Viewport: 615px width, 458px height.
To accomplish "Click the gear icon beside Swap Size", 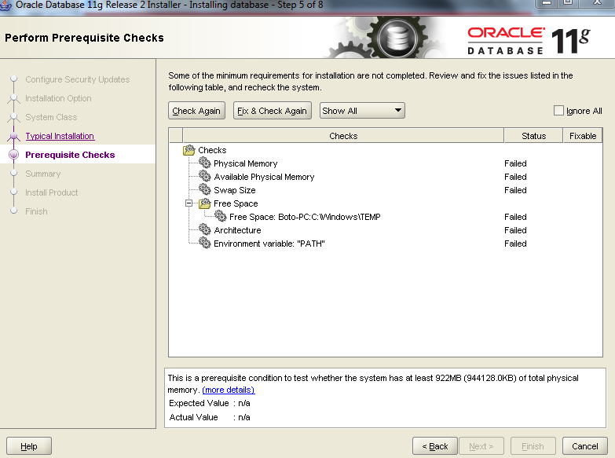I will (x=205, y=190).
